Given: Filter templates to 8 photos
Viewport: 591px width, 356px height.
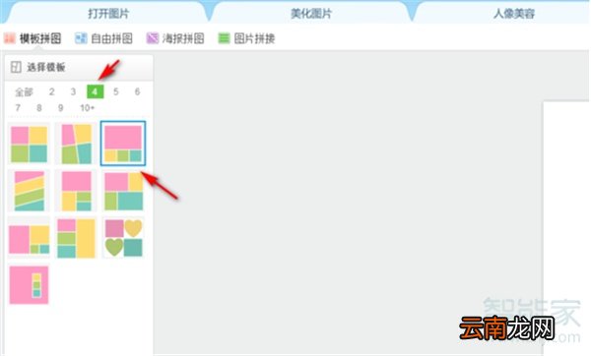Looking at the screenshot, I should [38, 108].
